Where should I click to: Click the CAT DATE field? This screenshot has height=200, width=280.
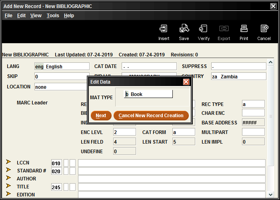click(x=149, y=66)
